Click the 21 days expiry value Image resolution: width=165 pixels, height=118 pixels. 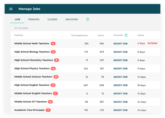coord(141,94)
